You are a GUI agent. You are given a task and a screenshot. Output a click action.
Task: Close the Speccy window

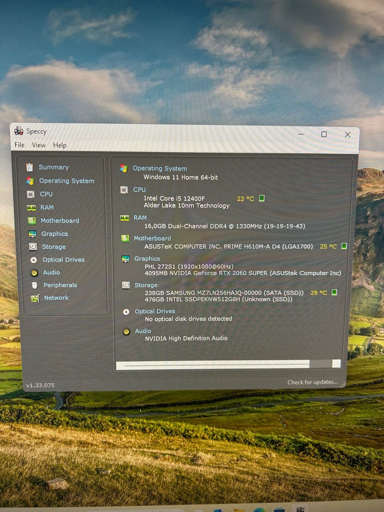coord(348,134)
